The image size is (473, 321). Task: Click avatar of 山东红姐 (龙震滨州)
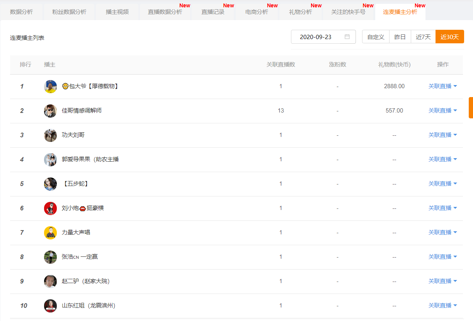(x=50, y=306)
